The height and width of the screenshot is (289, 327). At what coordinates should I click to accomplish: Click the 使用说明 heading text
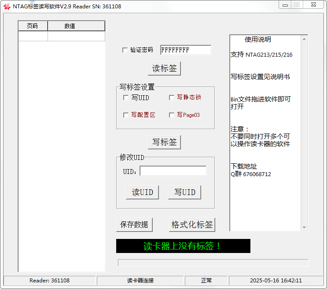pyautogui.click(x=258, y=40)
